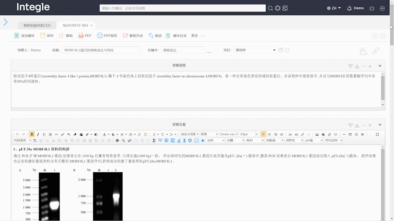Image resolution: width=394 pixels, height=221 pixels.
Task: Click the search magnifier icon in the header
Action: coord(270,8)
